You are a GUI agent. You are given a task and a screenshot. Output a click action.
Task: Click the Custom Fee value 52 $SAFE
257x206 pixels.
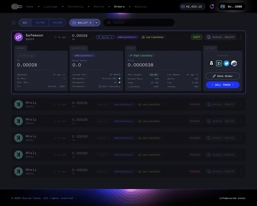[x=115, y=75]
